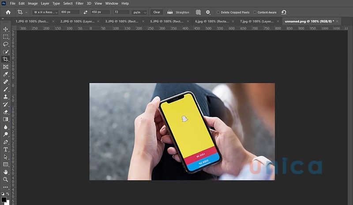
Task: Select the Pen tool
Action: coord(6,142)
